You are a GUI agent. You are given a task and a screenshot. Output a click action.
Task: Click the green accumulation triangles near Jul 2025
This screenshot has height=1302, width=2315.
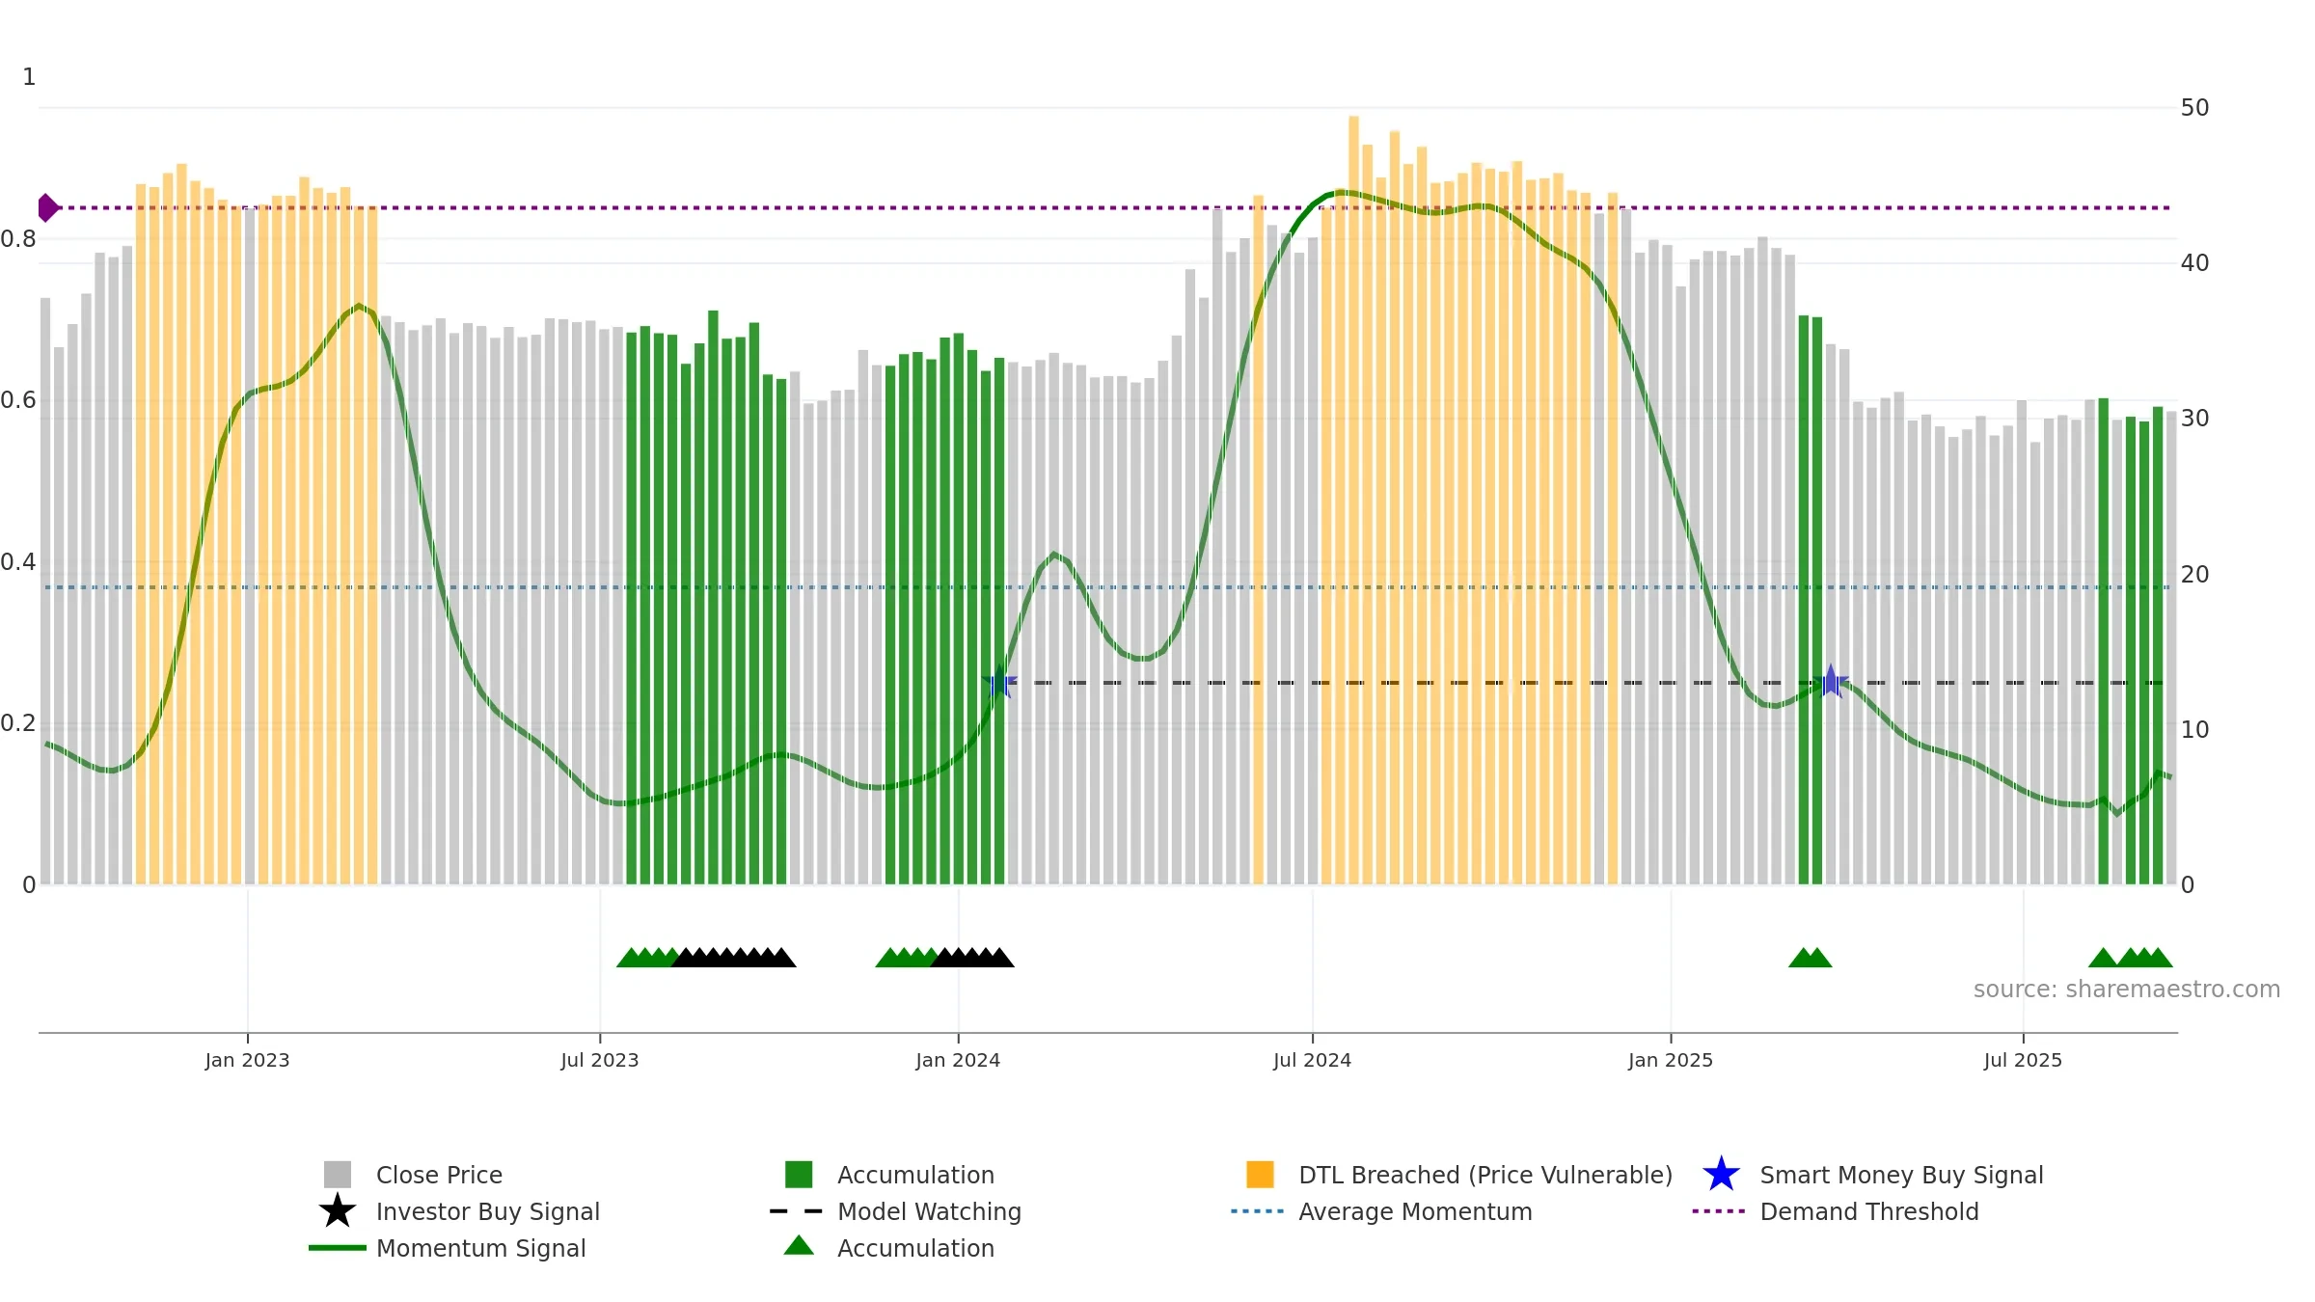[2130, 957]
